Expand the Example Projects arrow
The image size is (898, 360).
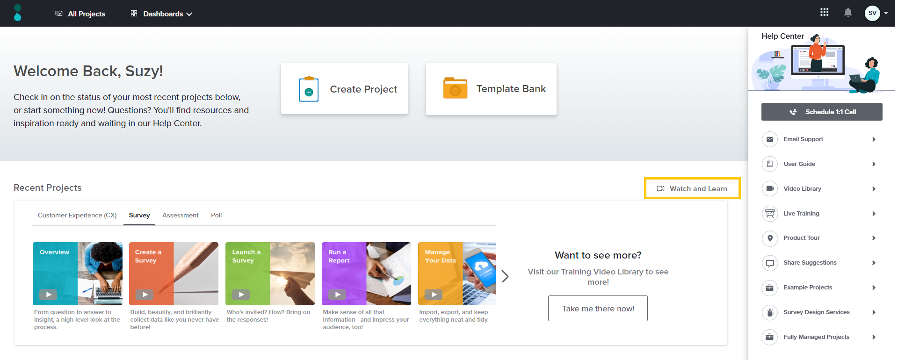click(874, 288)
